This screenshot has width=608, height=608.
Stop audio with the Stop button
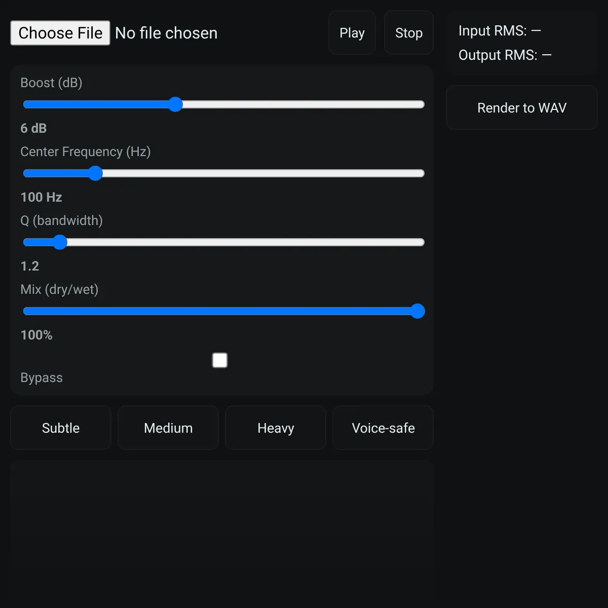pyautogui.click(x=409, y=33)
